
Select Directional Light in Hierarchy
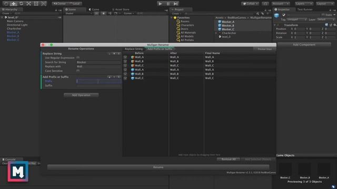pos(17,25)
